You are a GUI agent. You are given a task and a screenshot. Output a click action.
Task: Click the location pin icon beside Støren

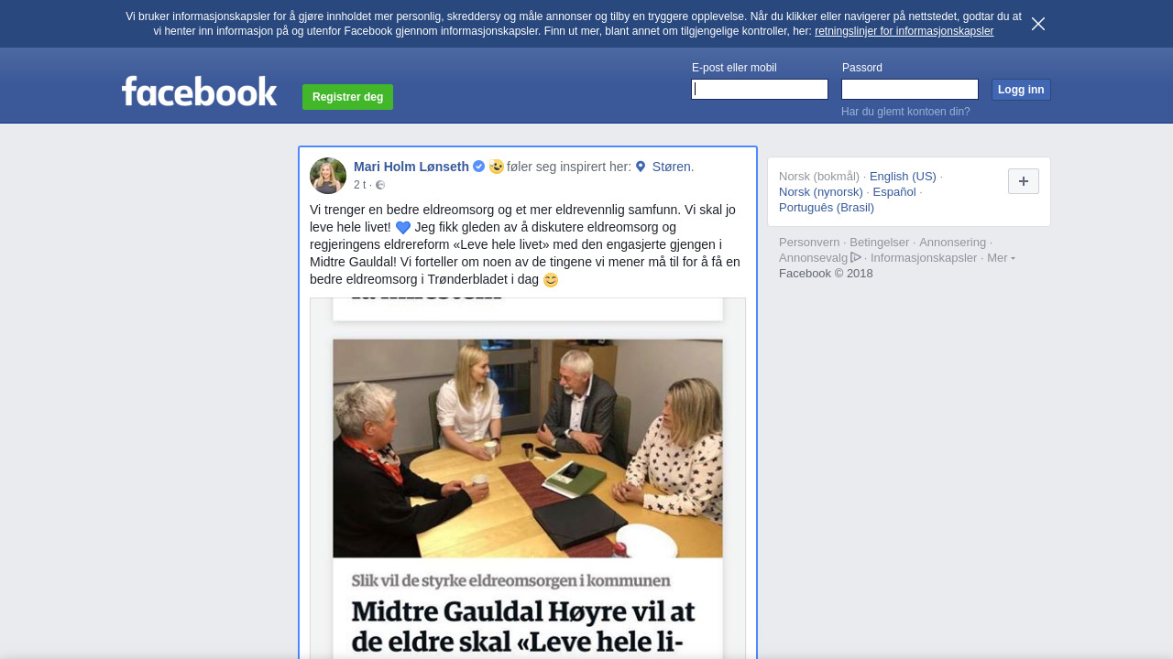tap(641, 167)
